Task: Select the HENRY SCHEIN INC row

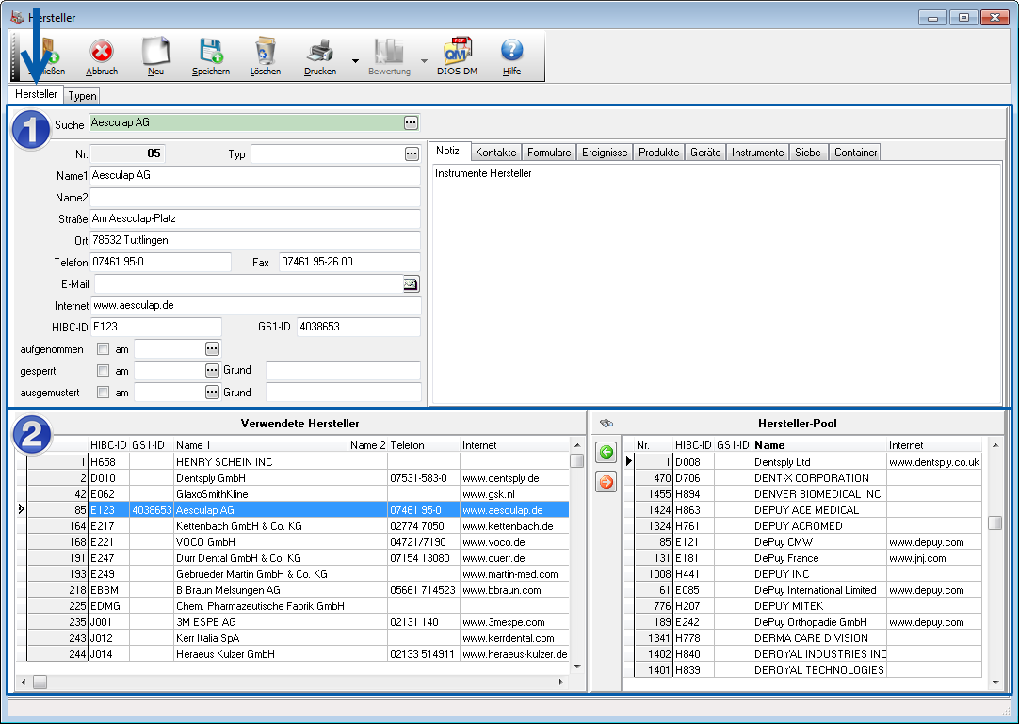Action: coord(299,462)
